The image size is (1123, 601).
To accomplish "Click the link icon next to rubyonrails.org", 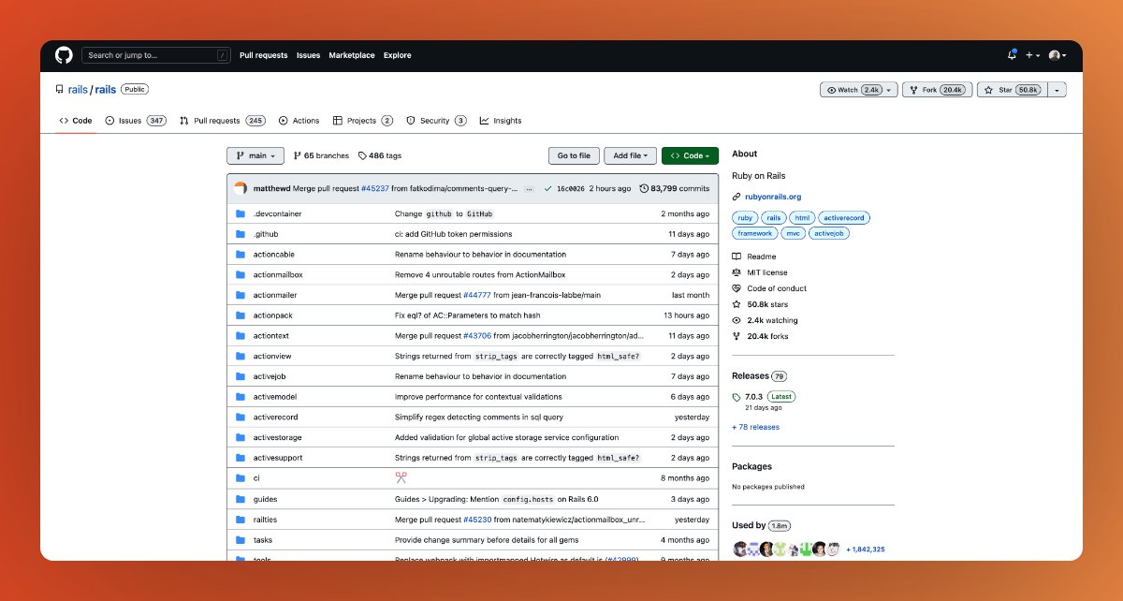I will pyautogui.click(x=737, y=197).
